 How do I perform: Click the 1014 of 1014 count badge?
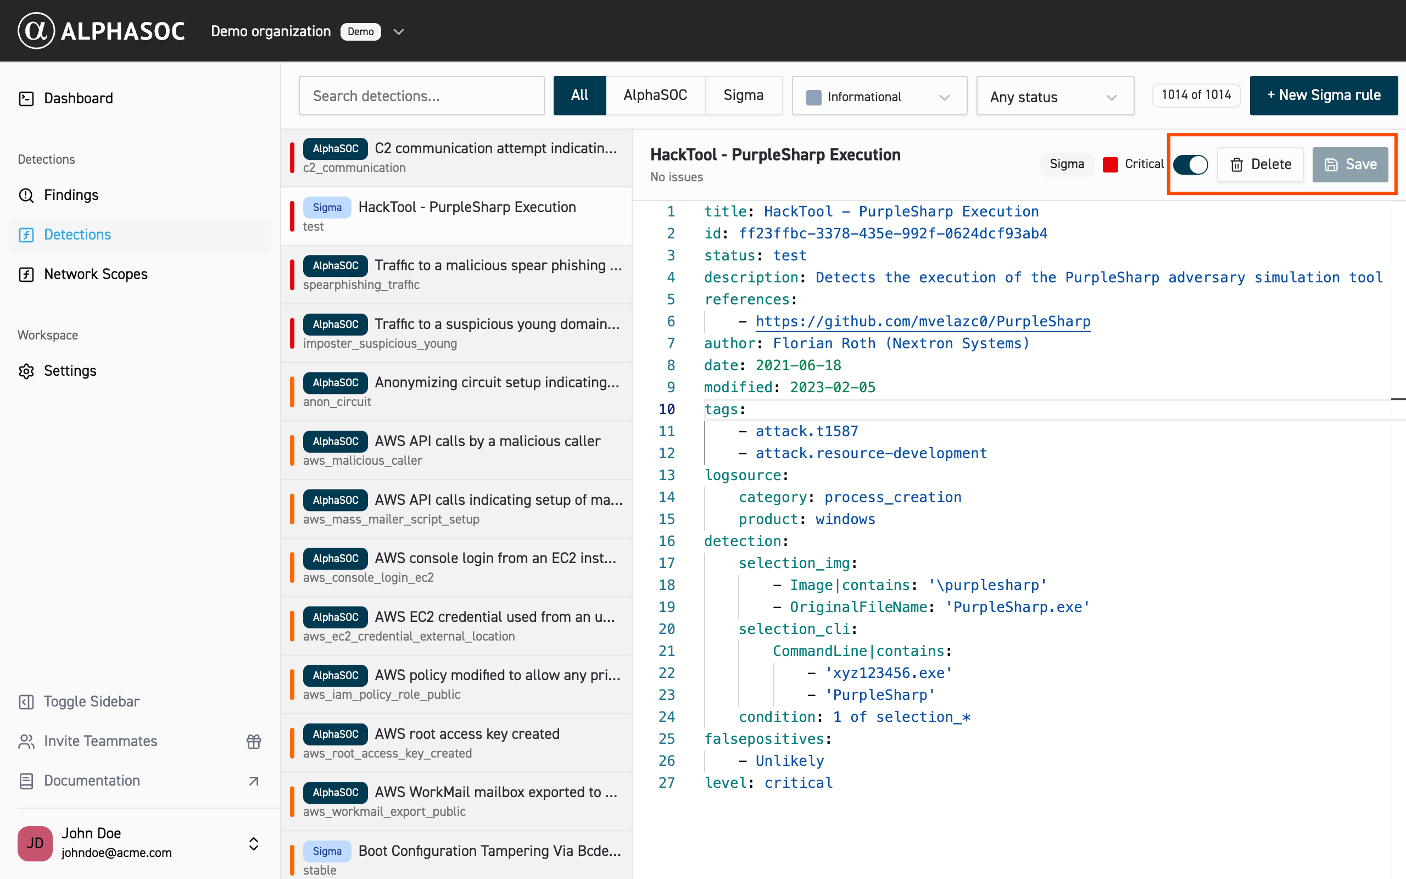(1196, 96)
